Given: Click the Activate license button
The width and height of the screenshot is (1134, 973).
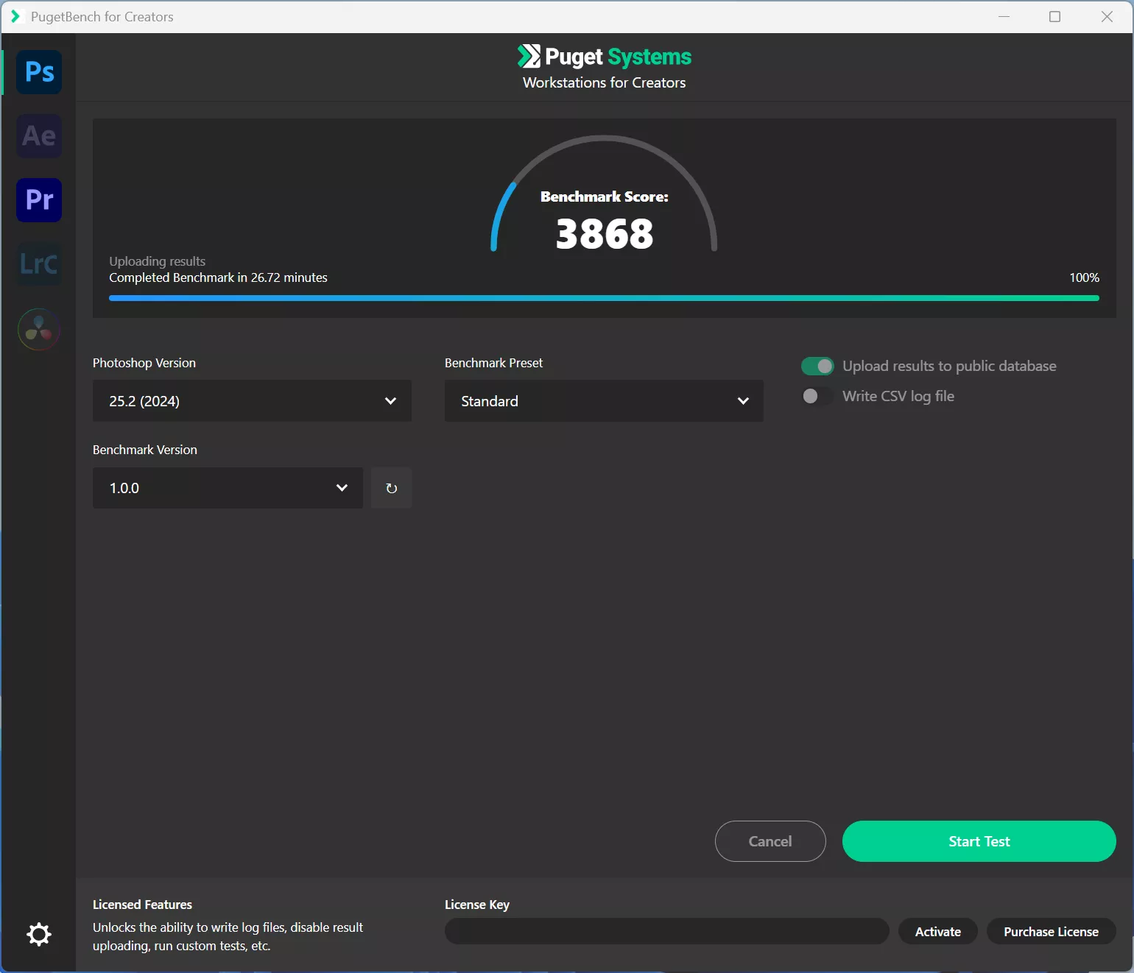Looking at the screenshot, I should 938,932.
